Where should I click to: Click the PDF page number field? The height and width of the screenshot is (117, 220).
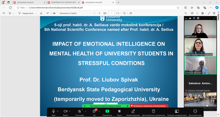112,13
